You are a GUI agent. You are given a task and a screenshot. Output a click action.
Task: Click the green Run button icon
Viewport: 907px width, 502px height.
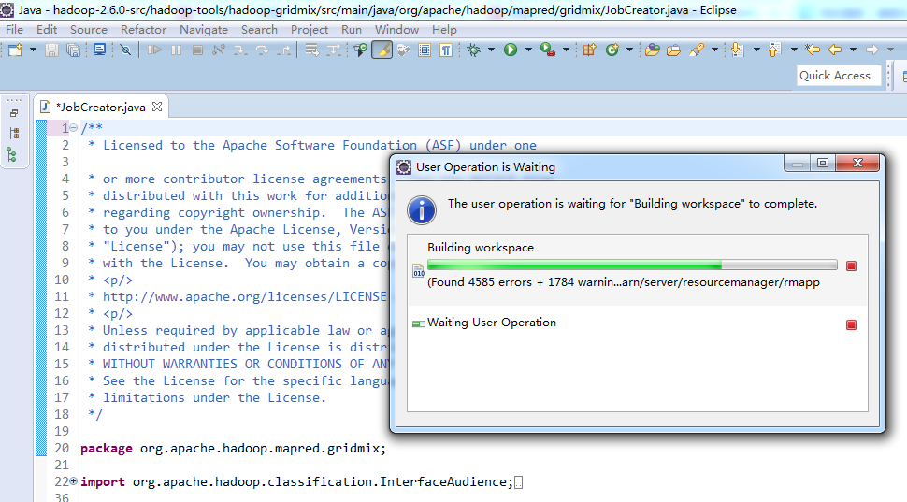pos(511,50)
